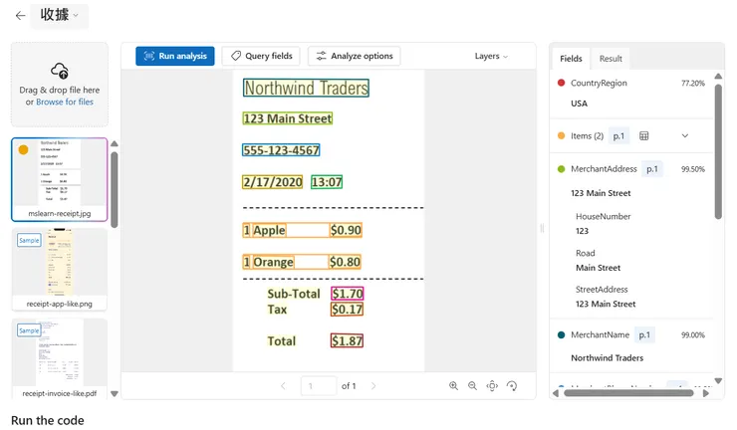Screen dimensions: 737x430
Task: Click the 555-123-4567 phone highlight
Action: click(281, 150)
